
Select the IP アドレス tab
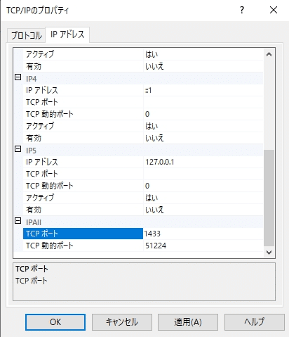pos(67,34)
